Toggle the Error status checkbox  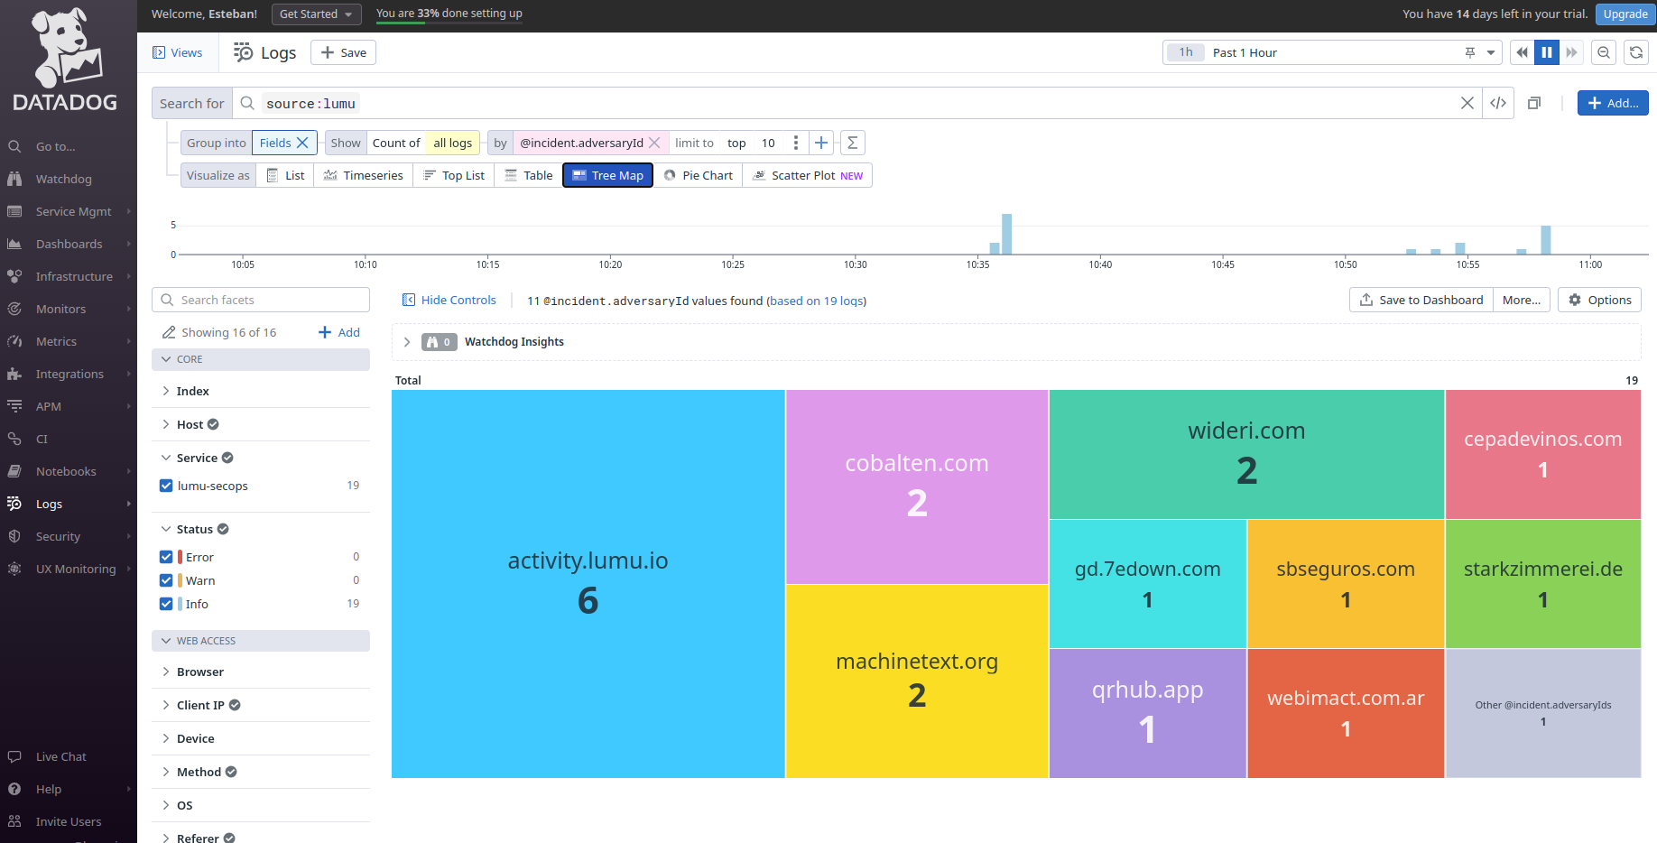[166, 557]
